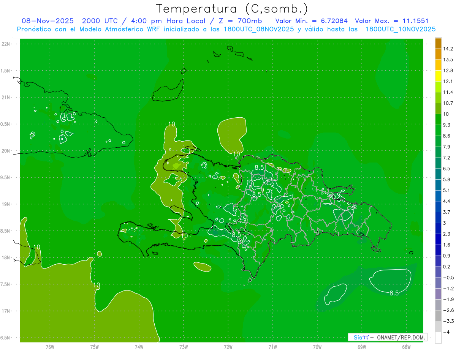Click the '74W' longitude axis label
Screen dimensions: 456x352
coord(139,347)
